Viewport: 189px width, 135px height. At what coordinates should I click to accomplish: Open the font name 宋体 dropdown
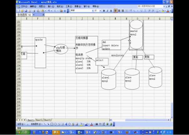point(92,11)
